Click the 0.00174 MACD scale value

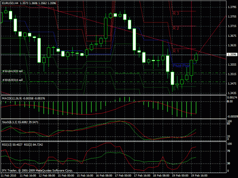(x=232, y=98)
